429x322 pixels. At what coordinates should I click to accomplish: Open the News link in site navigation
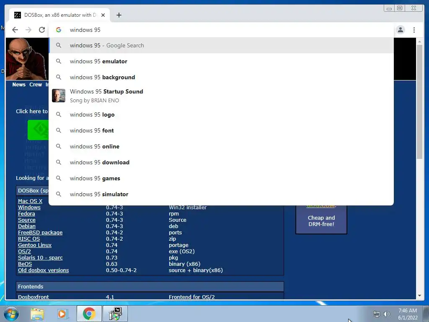(x=19, y=85)
